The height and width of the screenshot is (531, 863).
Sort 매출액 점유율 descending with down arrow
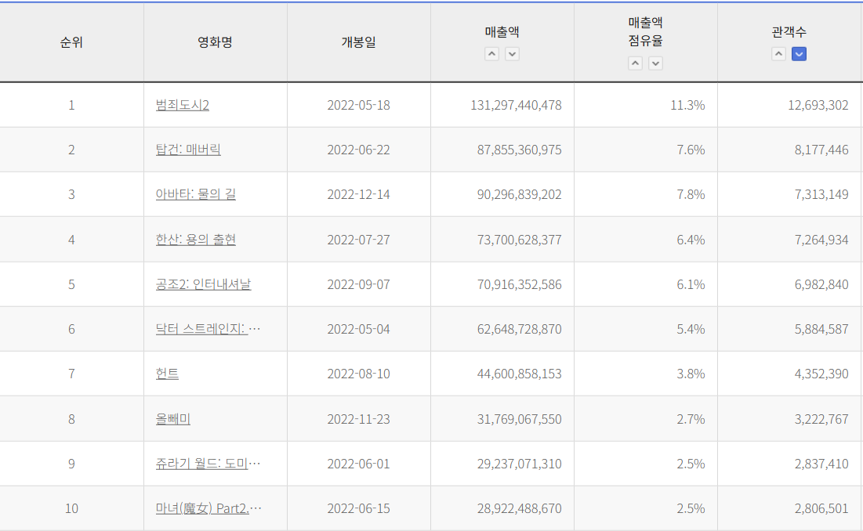click(x=655, y=63)
